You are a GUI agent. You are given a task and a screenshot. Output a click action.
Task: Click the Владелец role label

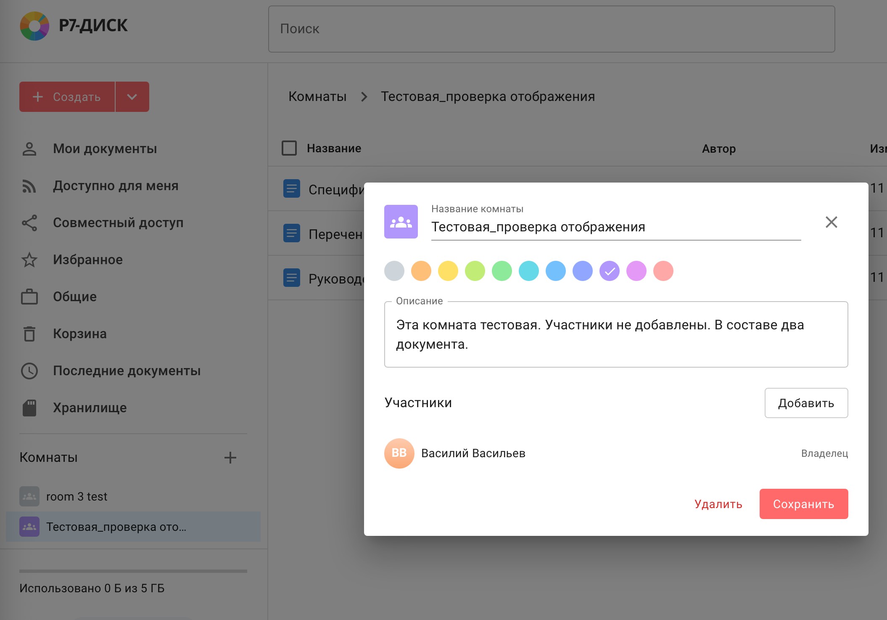point(824,453)
